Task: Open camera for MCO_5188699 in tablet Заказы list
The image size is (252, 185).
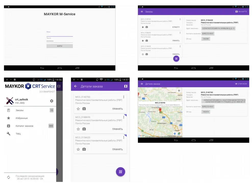Action: (147, 41)
